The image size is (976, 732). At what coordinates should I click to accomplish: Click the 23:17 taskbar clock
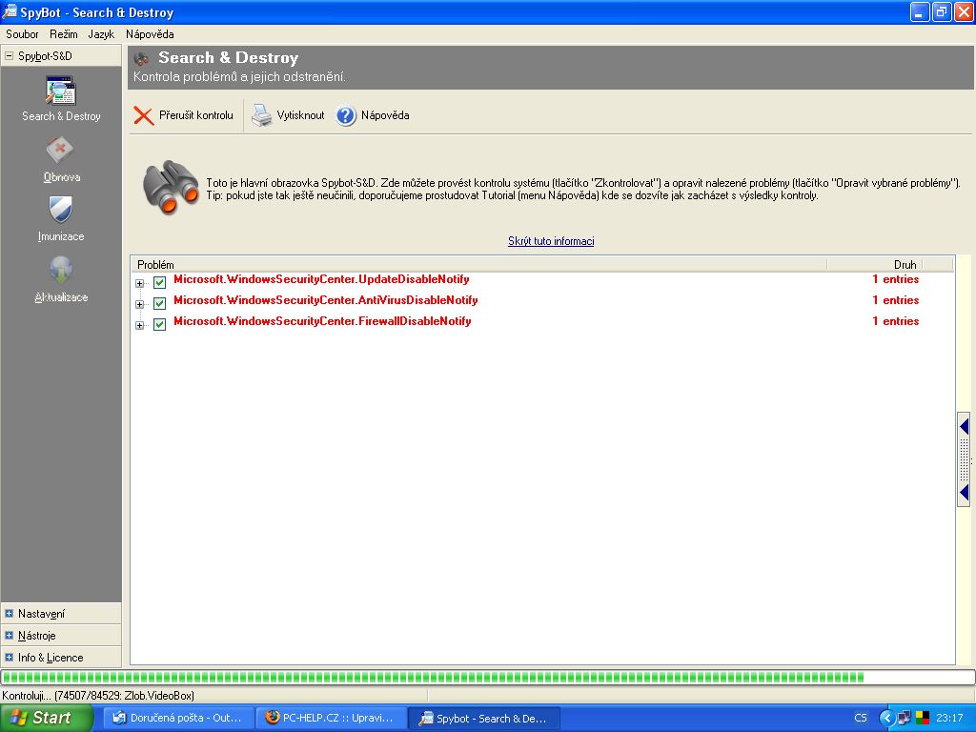(949, 718)
